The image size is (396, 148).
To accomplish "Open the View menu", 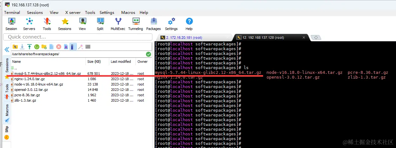I will pos(54,13).
